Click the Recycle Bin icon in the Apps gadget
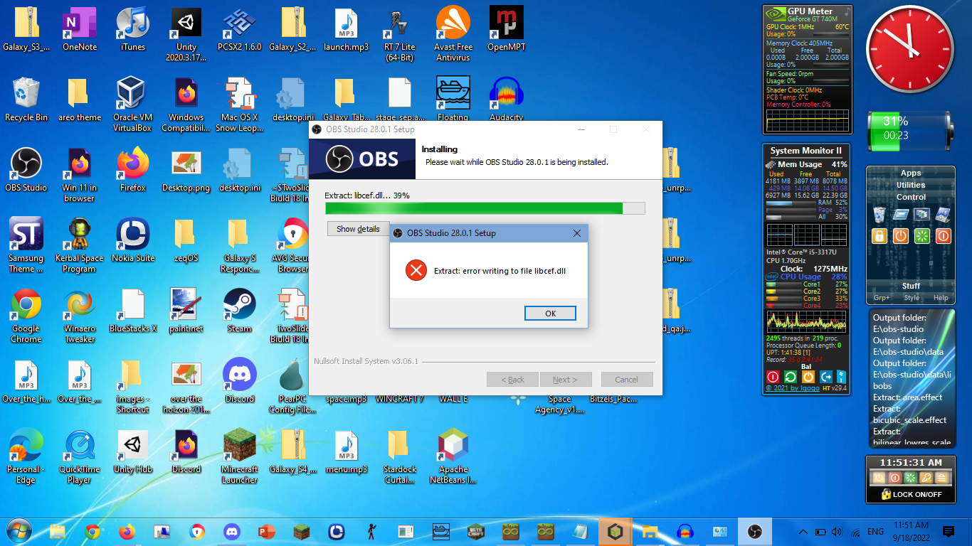972x546 pixels. click(x=879, y=215)
